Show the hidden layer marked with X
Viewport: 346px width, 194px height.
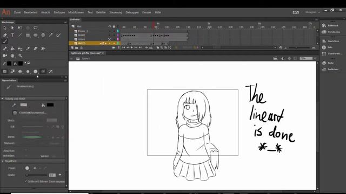[109, 39]
